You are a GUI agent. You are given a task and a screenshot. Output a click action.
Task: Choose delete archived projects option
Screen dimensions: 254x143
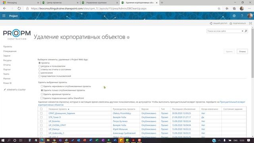[x=42, y=94]
